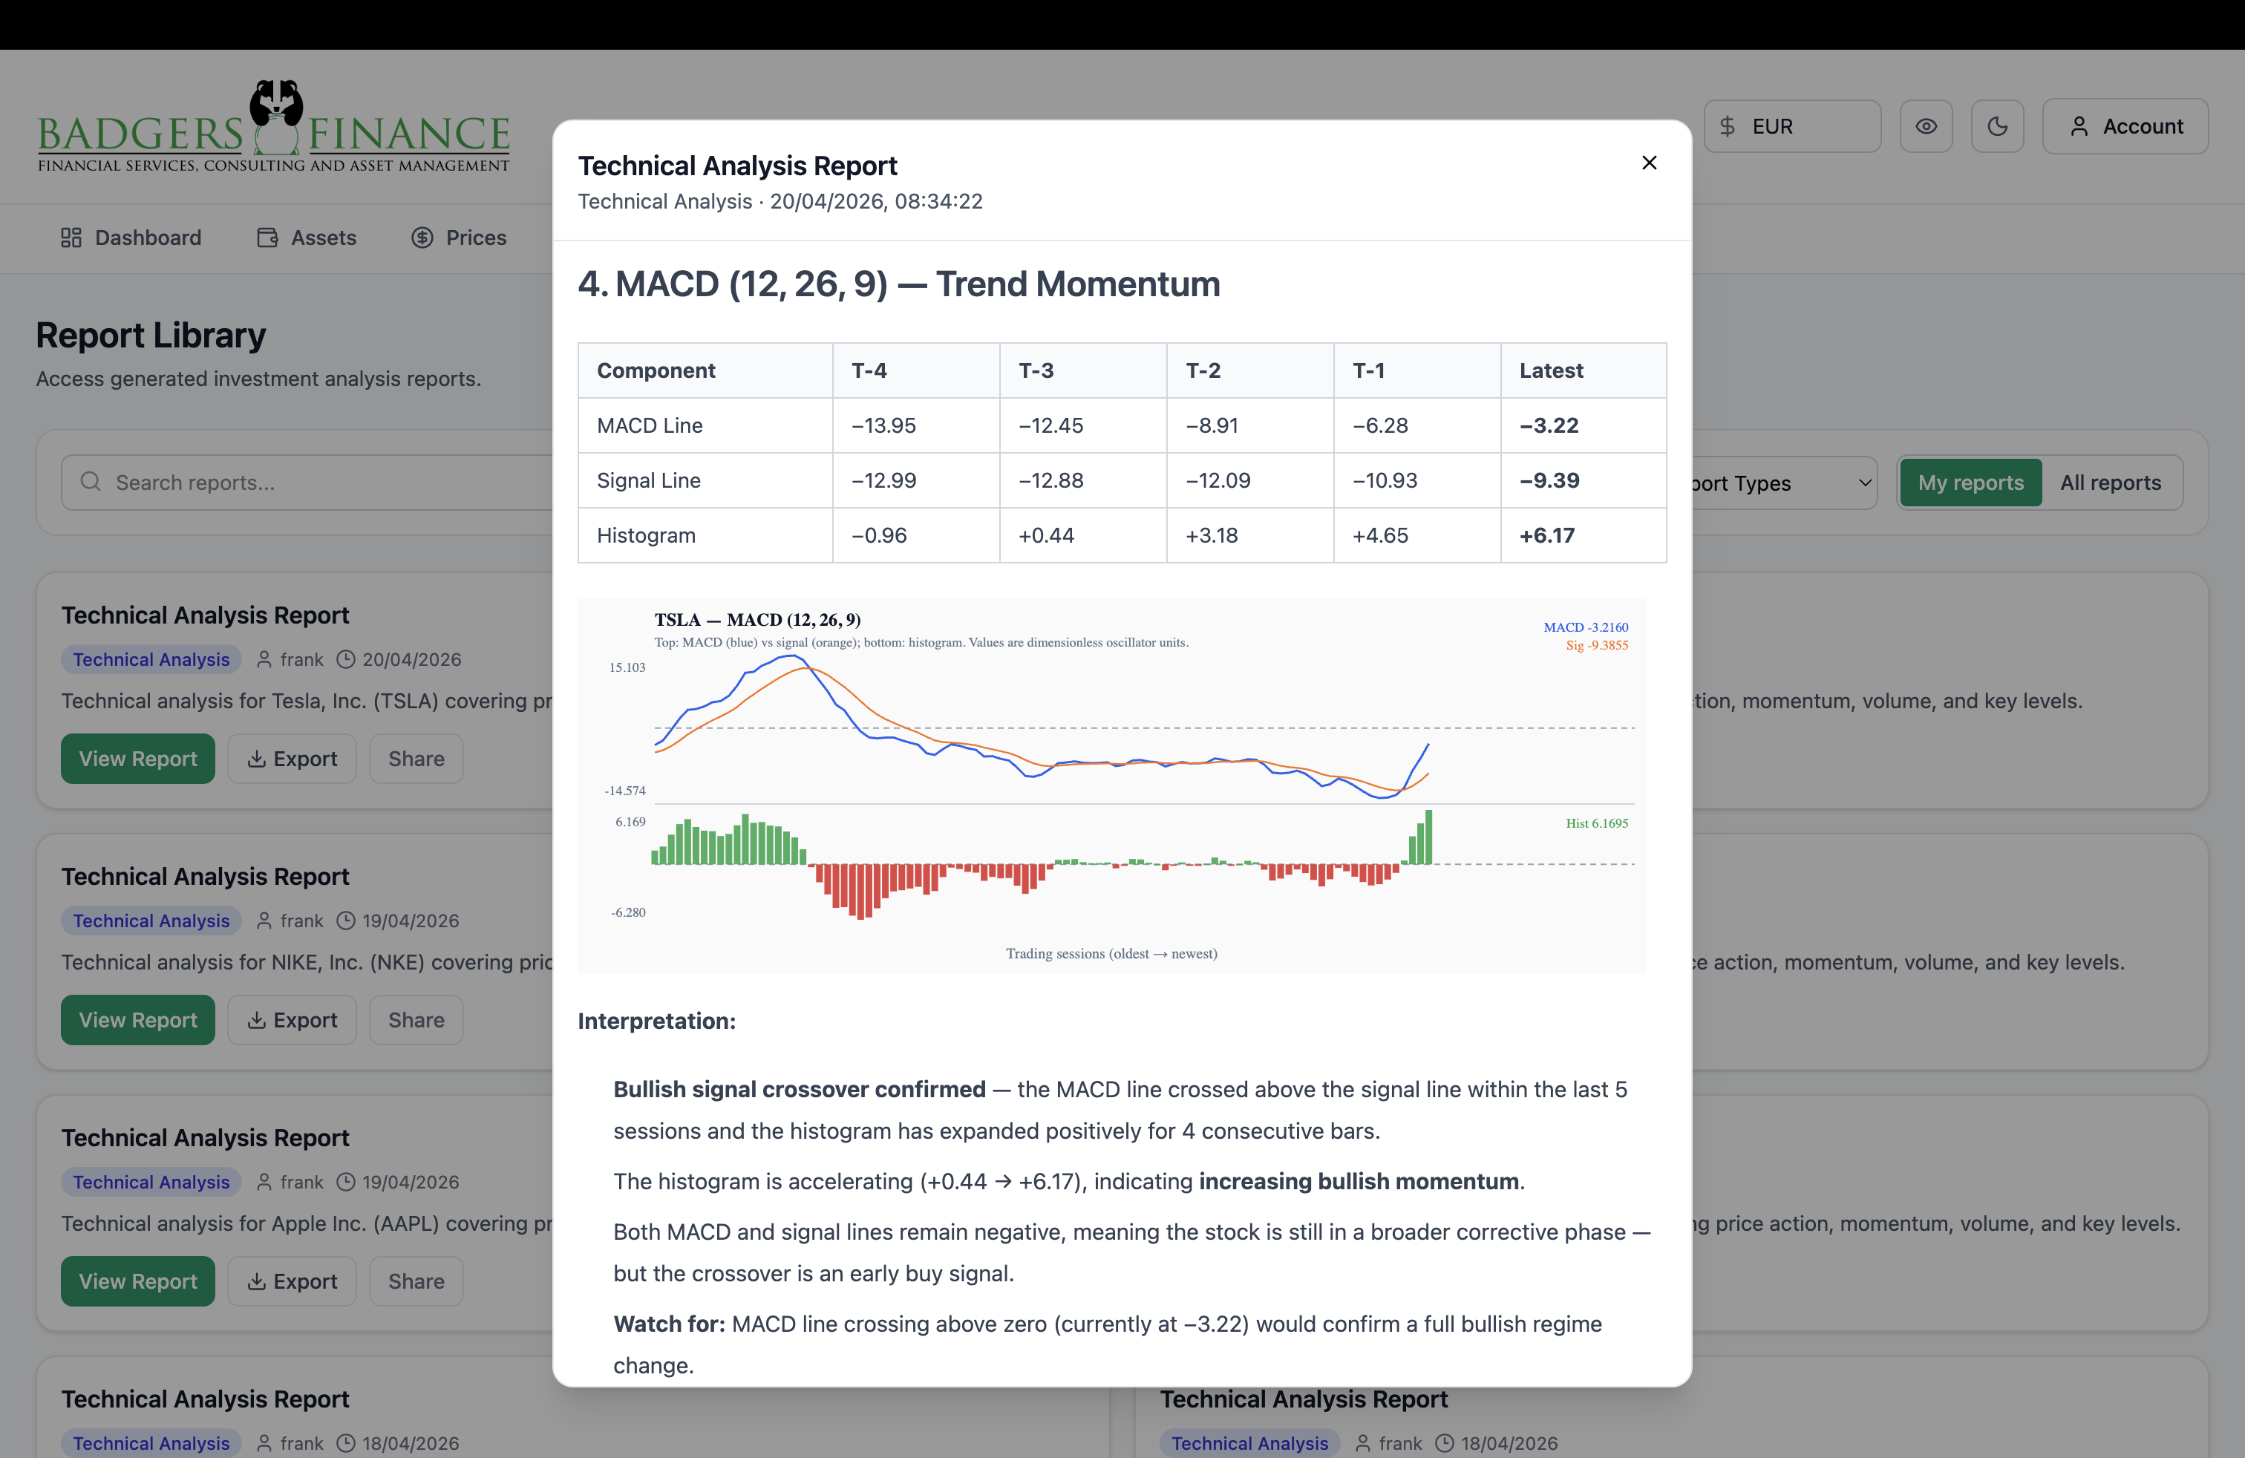Click the download icon on NIKE Export button
2245x1458 pixels.
(255, 1019)
